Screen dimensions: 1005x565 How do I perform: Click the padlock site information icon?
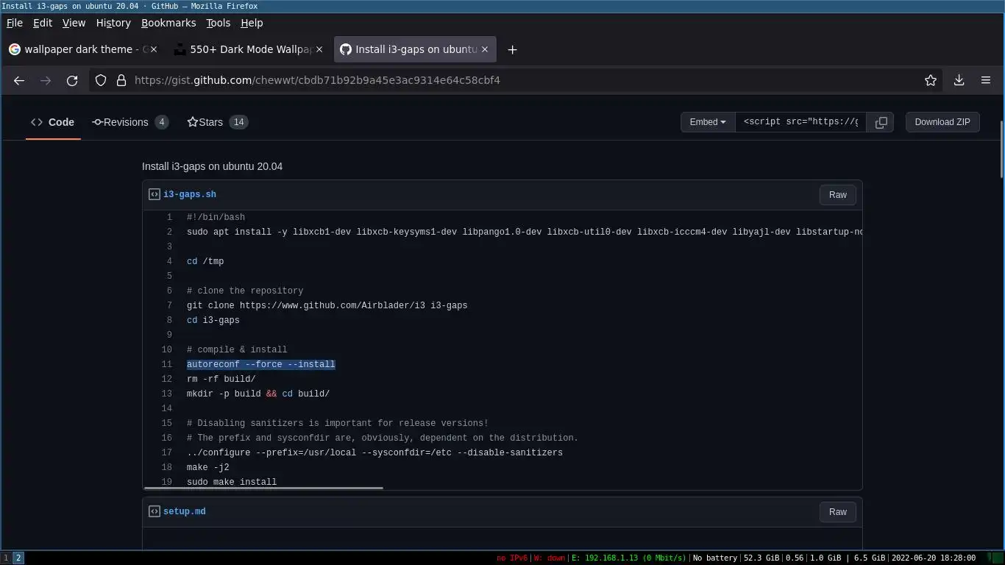pos(121,80)
